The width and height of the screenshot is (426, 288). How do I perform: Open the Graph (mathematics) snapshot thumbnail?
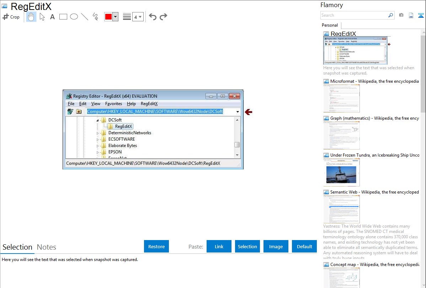[341, 135]
